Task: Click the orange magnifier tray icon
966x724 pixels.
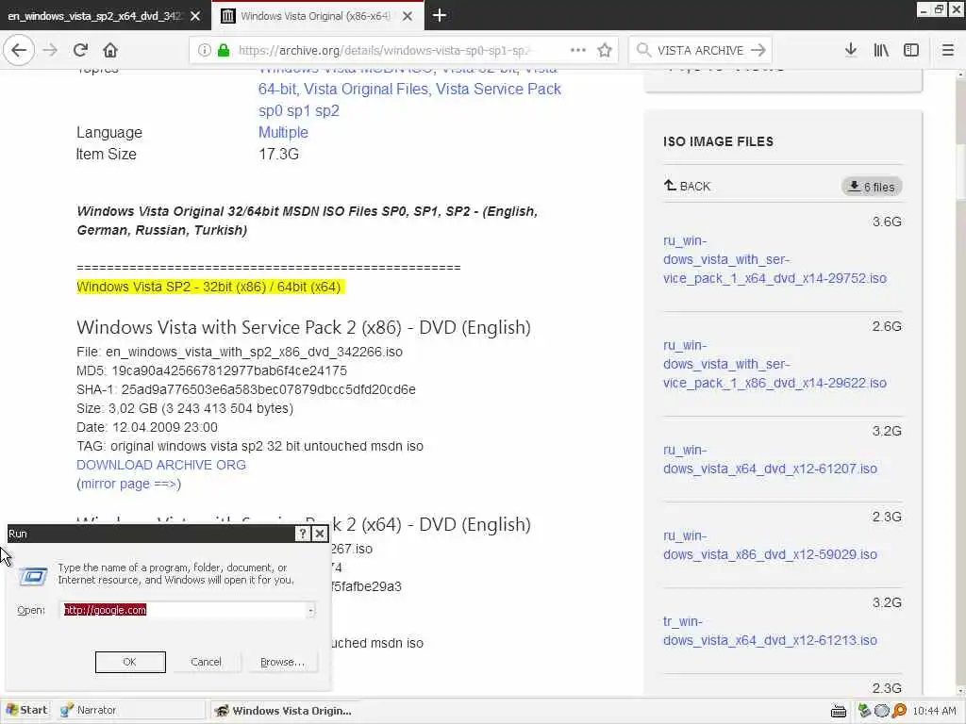Action: click(x=899, y=711)
